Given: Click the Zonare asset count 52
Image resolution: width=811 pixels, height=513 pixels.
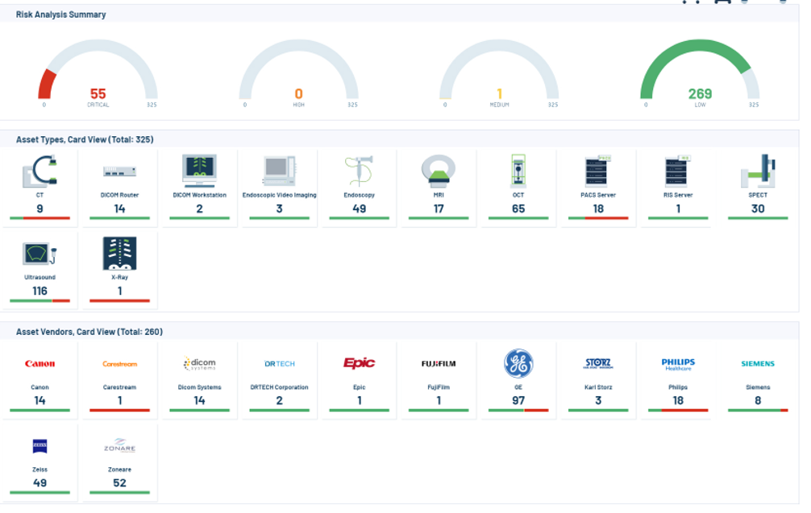Looking at the screenshot, I should (119, 483).
